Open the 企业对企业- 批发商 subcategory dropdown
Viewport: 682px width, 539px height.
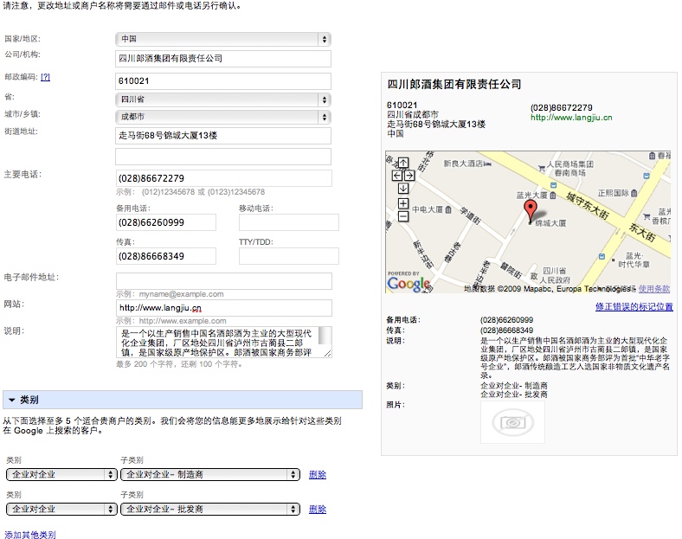tap(210, 509)
